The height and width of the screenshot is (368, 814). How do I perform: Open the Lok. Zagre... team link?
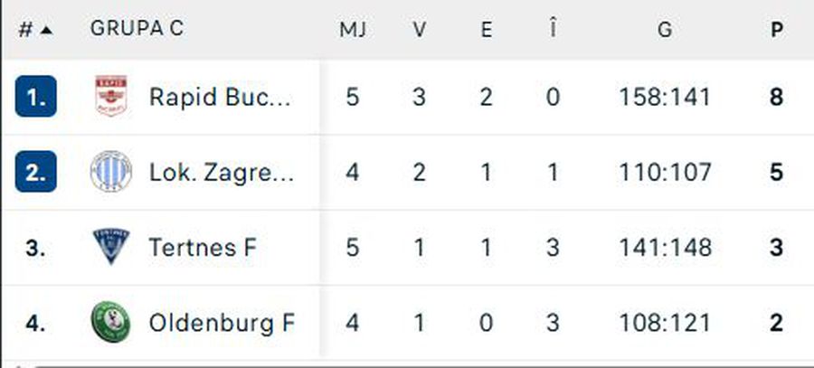(x=222, y=172)
